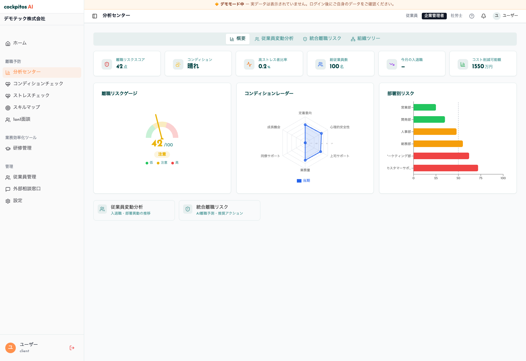The height and width of the screenshot is (361, 526).
Task: Click the user avatar in top header
Action: [497, 16]
